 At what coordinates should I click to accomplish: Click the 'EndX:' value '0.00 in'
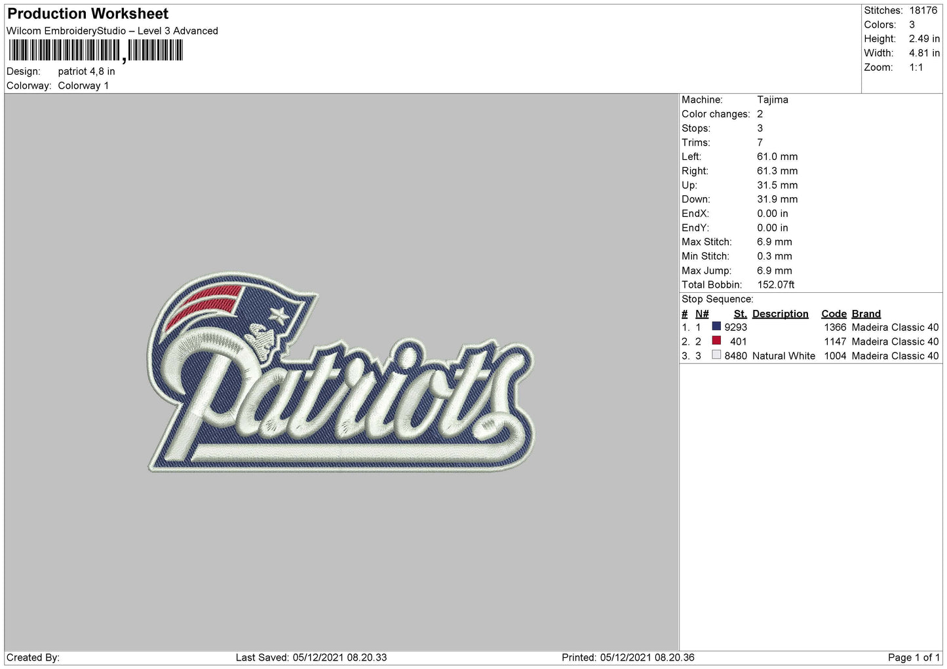(773, 214)
